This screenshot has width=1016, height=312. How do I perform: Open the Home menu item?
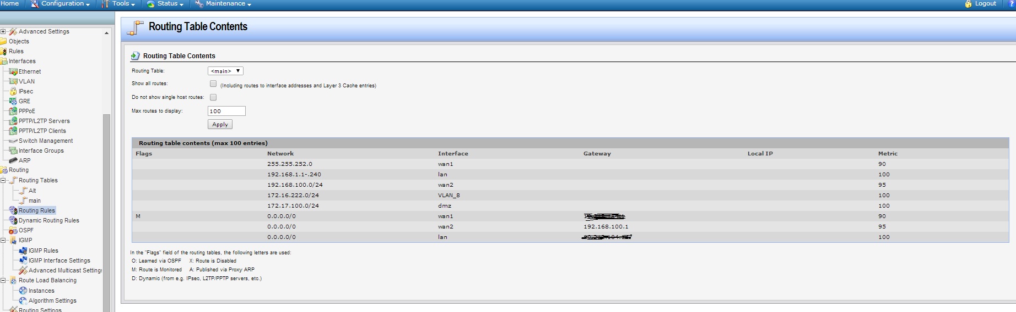(x=9, y=3)
